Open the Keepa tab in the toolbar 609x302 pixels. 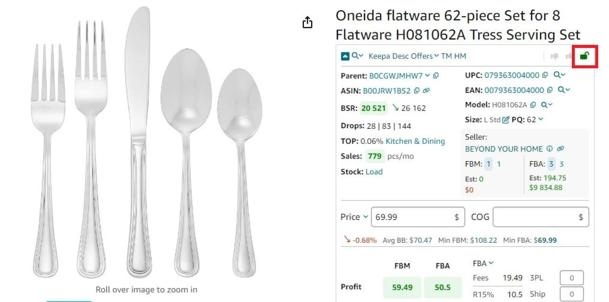(380, 56)
